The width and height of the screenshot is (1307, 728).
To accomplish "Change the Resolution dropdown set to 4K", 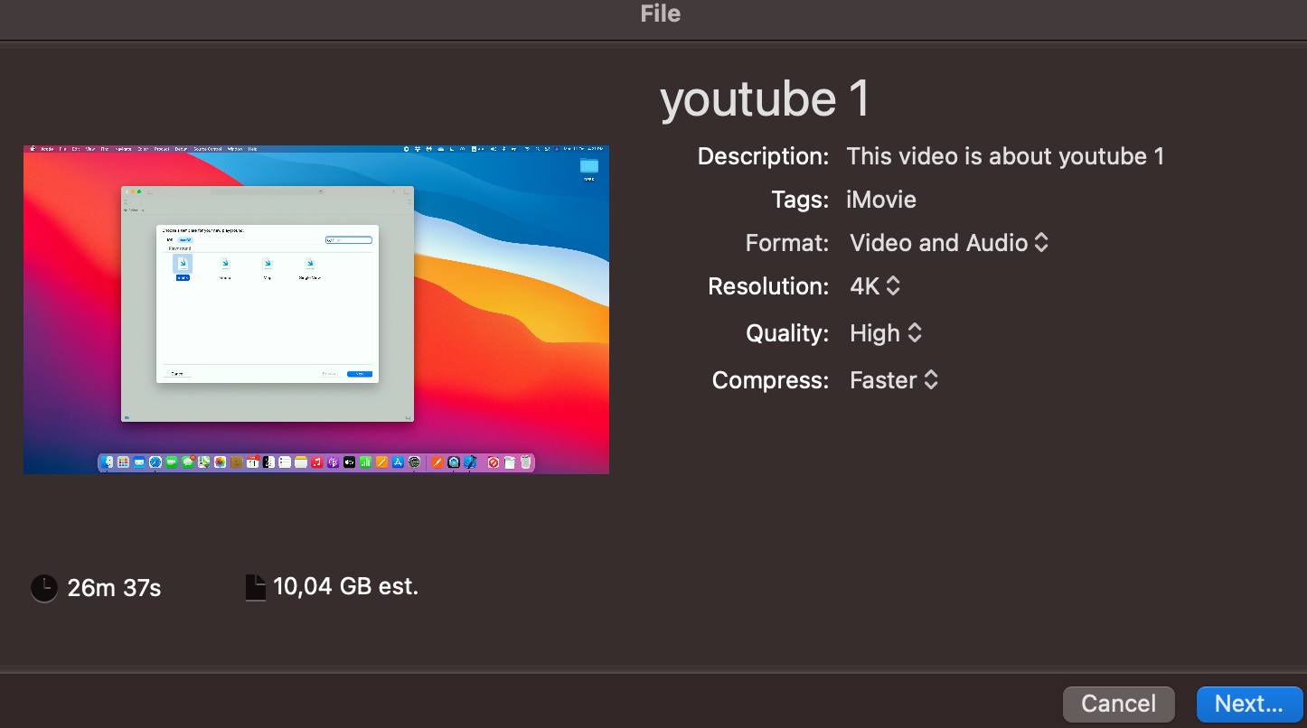I will tap(875, 286).
